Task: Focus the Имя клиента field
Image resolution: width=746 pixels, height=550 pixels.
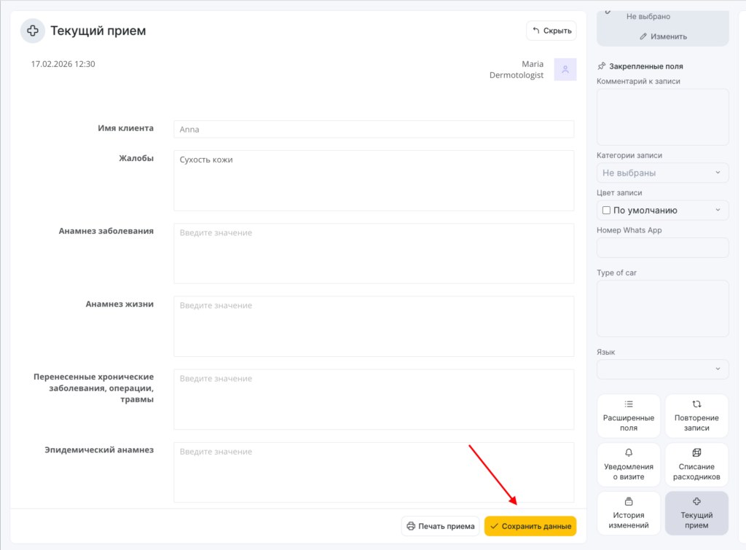Action: (374, 130)
